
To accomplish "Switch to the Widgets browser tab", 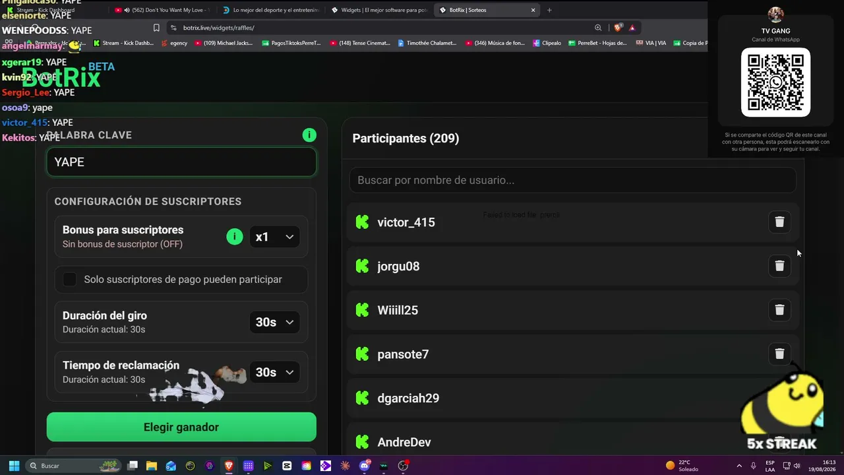I will coord(379,10).
